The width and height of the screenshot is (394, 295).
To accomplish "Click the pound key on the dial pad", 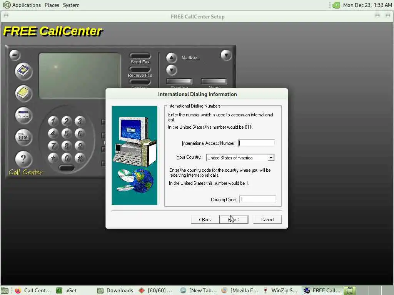I will (x=80, y=158).
